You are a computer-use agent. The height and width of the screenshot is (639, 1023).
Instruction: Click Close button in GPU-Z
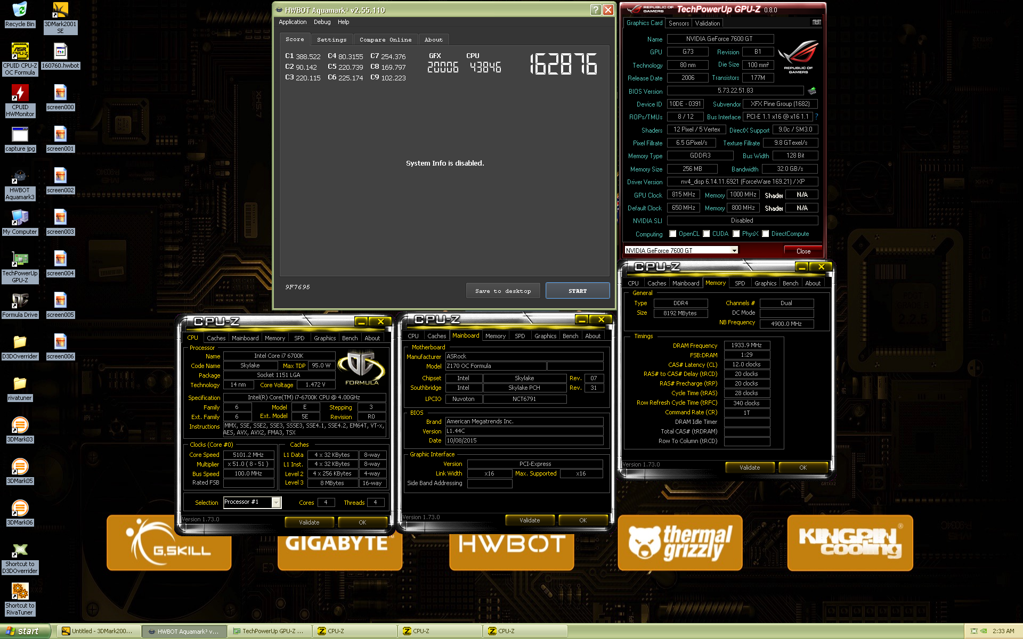[x=803, y=251]
